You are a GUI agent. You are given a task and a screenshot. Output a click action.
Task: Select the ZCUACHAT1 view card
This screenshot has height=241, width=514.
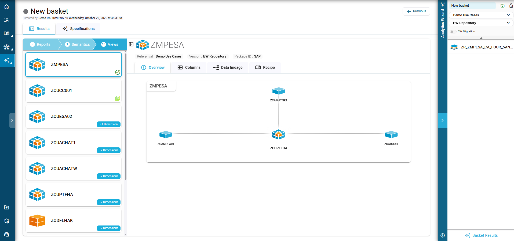[x=73, y=143]
